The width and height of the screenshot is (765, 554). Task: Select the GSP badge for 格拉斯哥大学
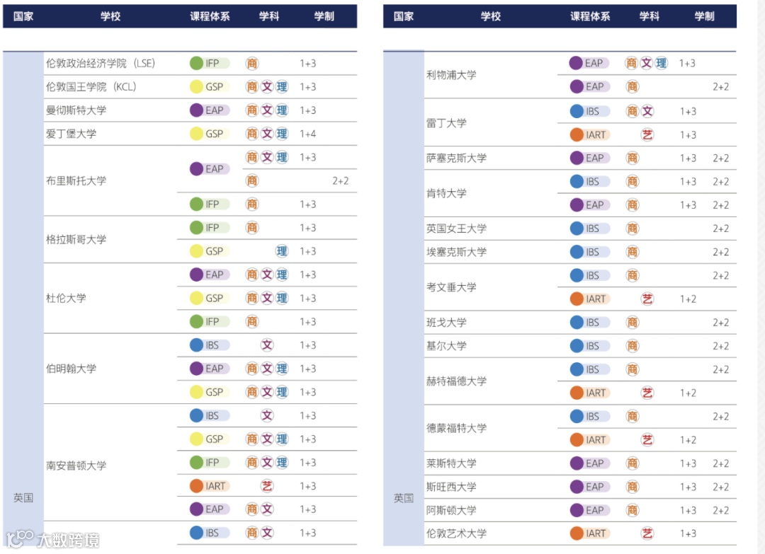[x=209, y=251]
